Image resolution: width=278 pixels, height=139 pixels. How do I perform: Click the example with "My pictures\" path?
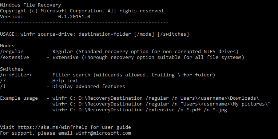162,104
